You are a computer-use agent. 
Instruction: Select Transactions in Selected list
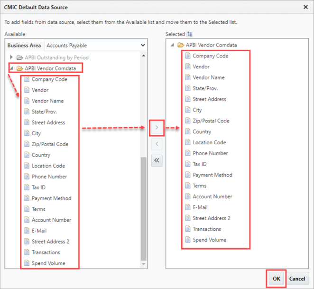[203, 229]
